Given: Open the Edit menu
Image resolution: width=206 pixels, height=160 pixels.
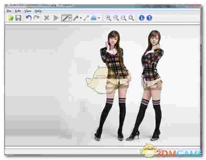Looking at the screenshot, I should [18, 11].
